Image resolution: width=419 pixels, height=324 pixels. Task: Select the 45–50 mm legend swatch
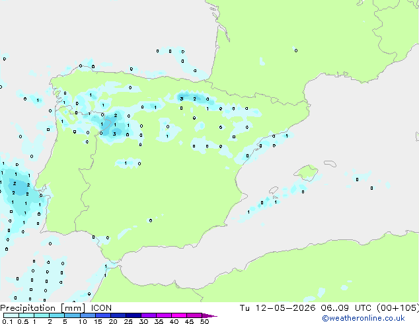194,315
